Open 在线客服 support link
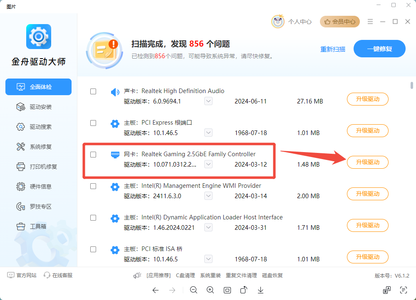 point(58,275)
